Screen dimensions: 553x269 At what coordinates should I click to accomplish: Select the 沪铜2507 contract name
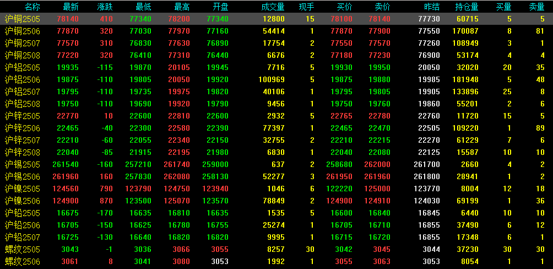pos(23,43)
